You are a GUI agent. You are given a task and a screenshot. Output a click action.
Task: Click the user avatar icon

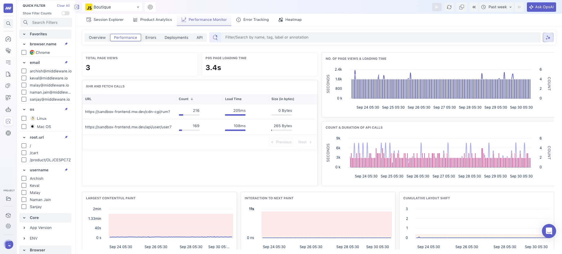[x=9, y=244]
